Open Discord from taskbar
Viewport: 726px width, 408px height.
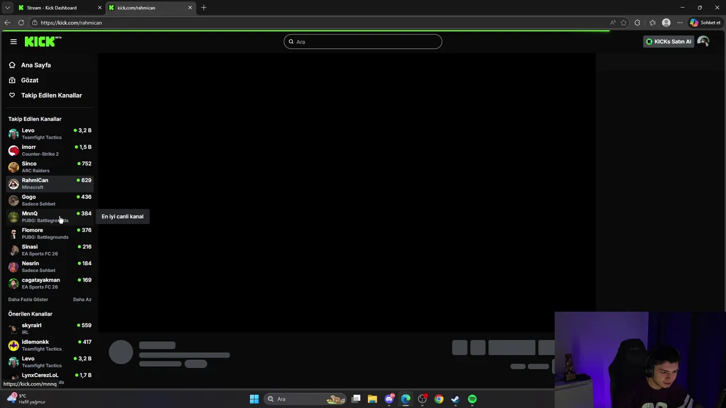(x=389, y=399)
